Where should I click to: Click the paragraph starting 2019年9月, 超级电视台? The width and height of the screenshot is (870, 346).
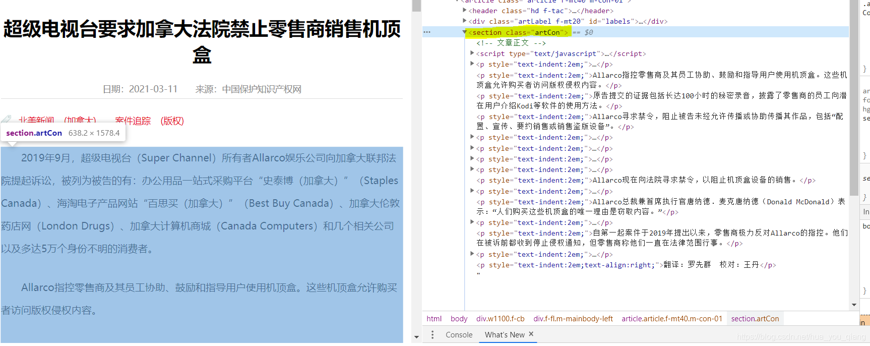pyautogui.click(x=201, y=203)
